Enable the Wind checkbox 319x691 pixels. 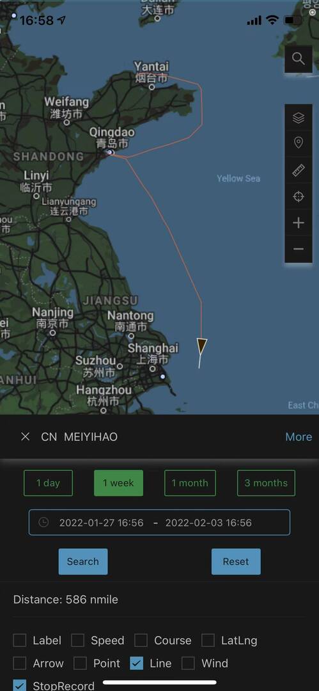(188, 663)
